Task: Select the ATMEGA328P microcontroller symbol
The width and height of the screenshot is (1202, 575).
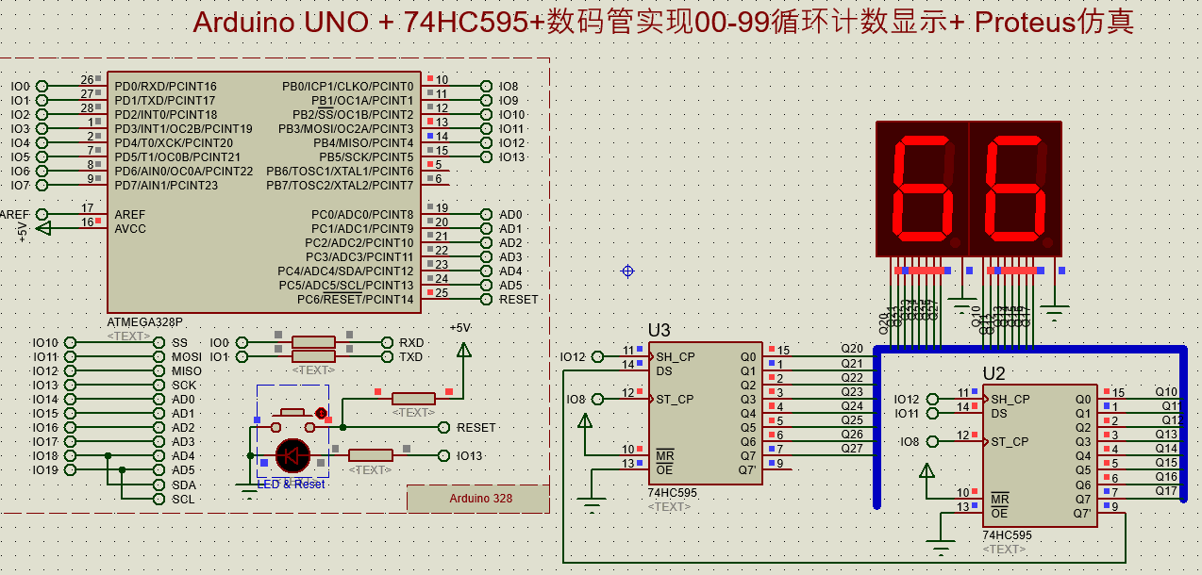Action: point(264,189)
